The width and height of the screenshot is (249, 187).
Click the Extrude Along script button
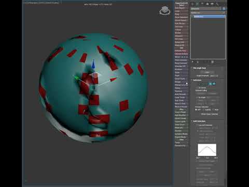[x=181, y=54]
